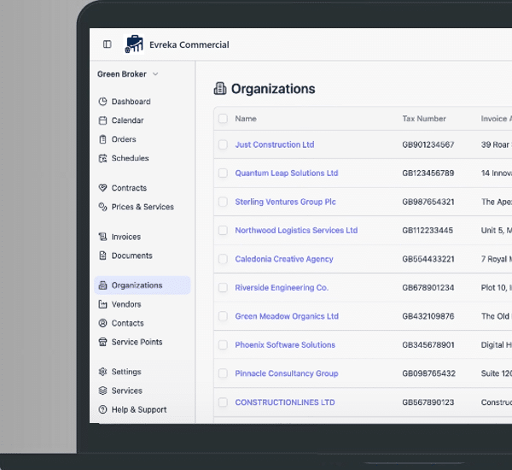Open CONSTRUCTIONLINES LTD link
The height and width of the screenshot is (470, 512).
(285, 402)
